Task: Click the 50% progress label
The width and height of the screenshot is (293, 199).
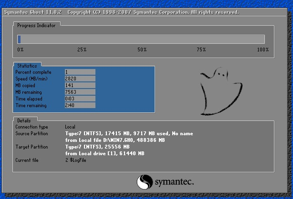Action: (x=142, y=50)
